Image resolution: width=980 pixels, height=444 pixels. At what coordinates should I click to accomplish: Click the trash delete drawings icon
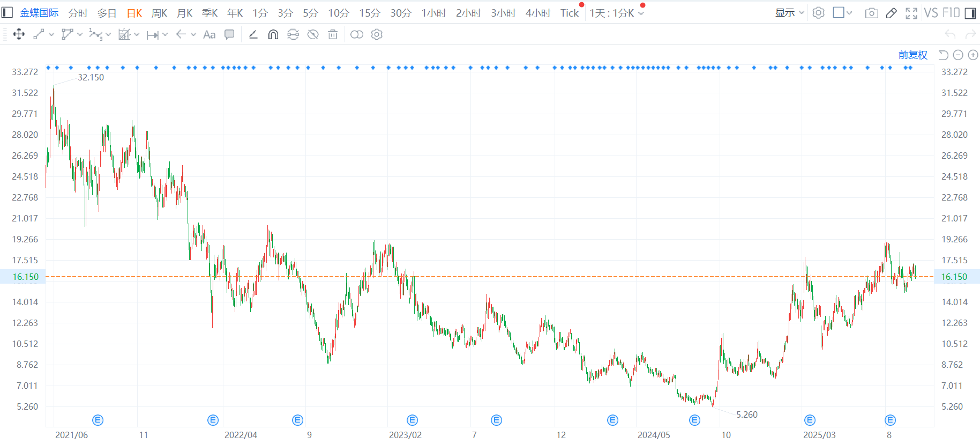coord(333,35)
